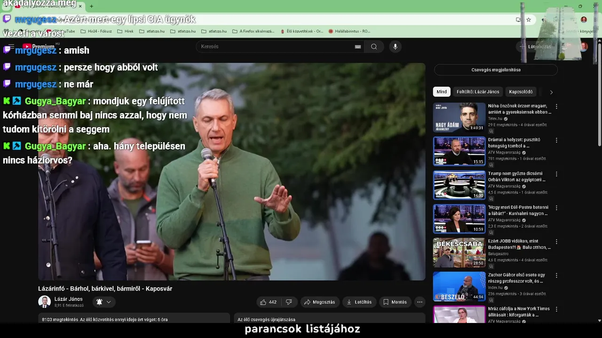Open 'A Firefox alkalmazá...' bookmark folder
Screen dimensions: 602x338
click(253, 31)
